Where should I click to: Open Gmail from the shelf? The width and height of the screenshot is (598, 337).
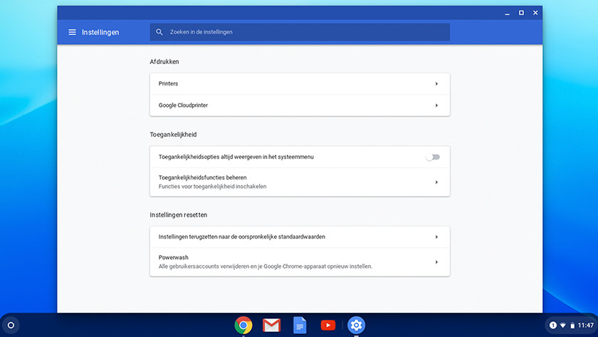(271, 326)
